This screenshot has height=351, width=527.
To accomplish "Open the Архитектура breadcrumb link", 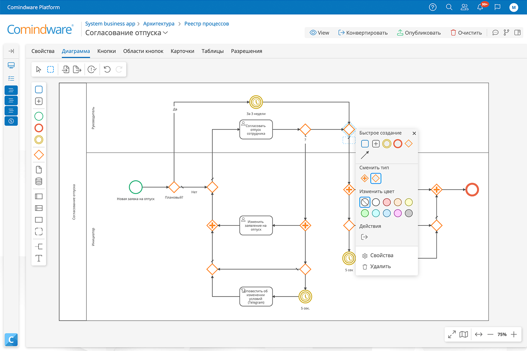I will [x=159, y=23].
